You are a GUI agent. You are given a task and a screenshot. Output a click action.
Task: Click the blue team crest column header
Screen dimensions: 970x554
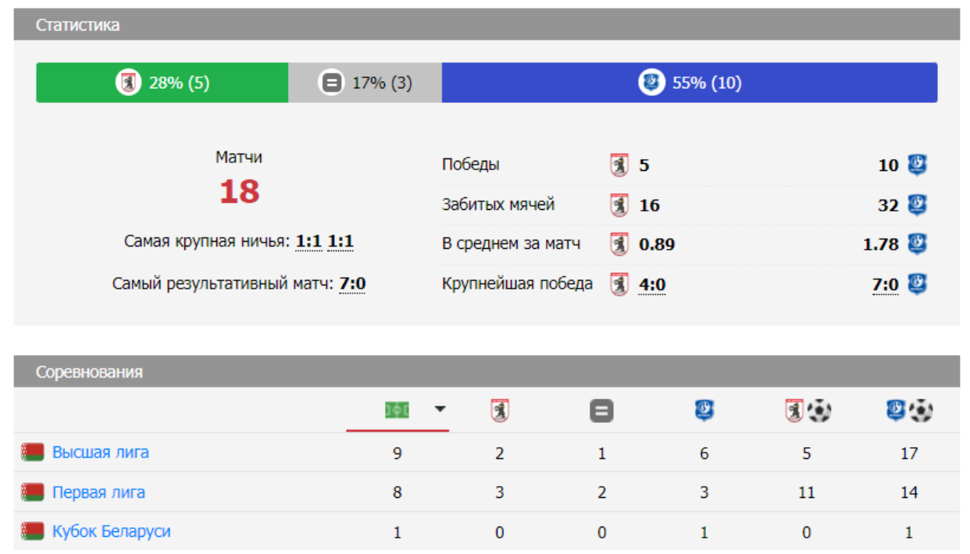coord(704,410)
